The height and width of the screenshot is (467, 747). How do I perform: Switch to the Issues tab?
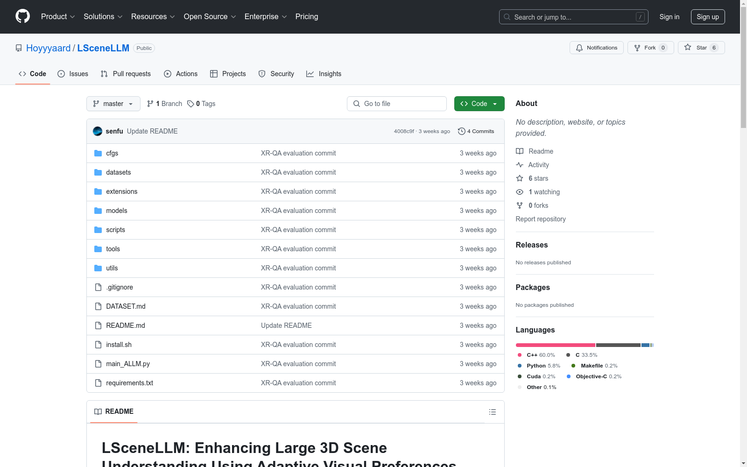click(73, 74)
